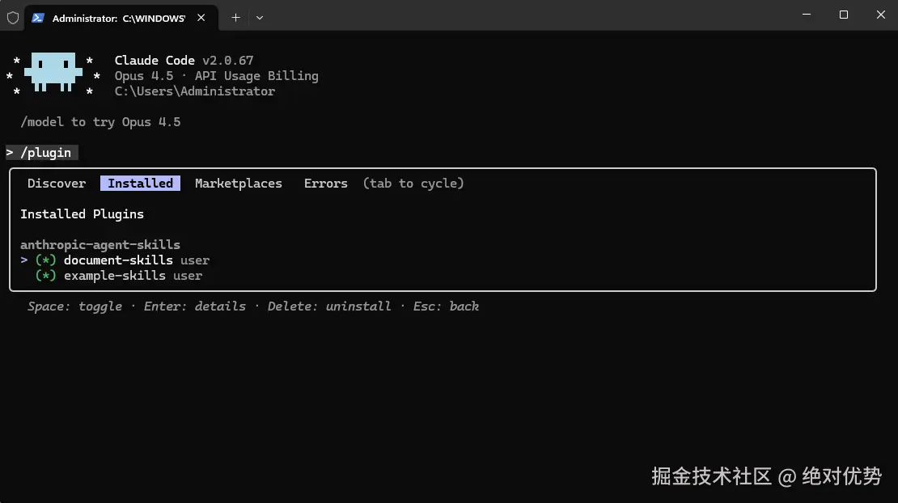Click the shield icon left of the tab bar
This screenshot has width=898, height=503.
click(x=12, y=17)
